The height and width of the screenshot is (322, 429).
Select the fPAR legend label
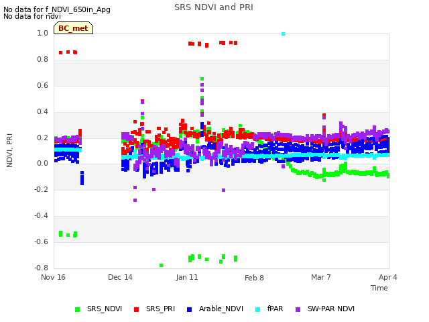click(275, 309)
